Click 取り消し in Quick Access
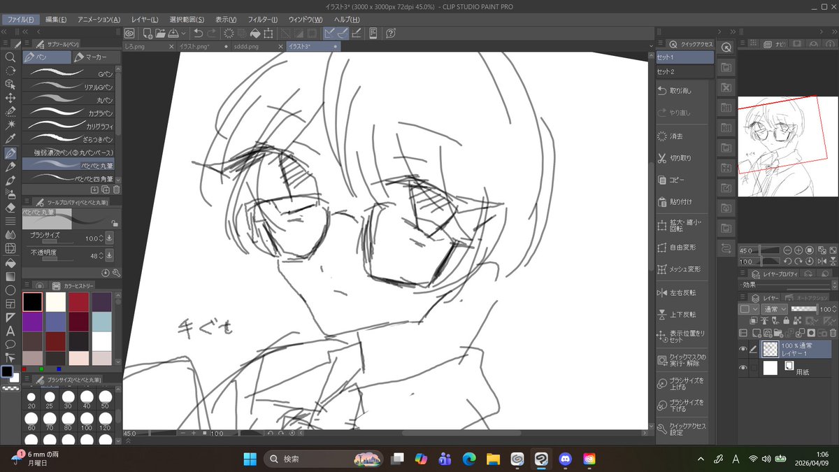 coord(682,90)
